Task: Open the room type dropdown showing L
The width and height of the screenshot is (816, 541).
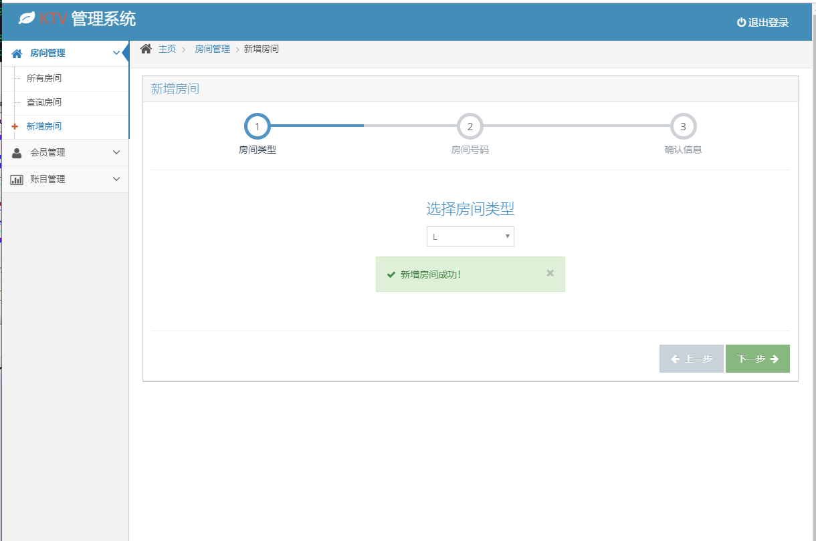Action: point(470,236)
